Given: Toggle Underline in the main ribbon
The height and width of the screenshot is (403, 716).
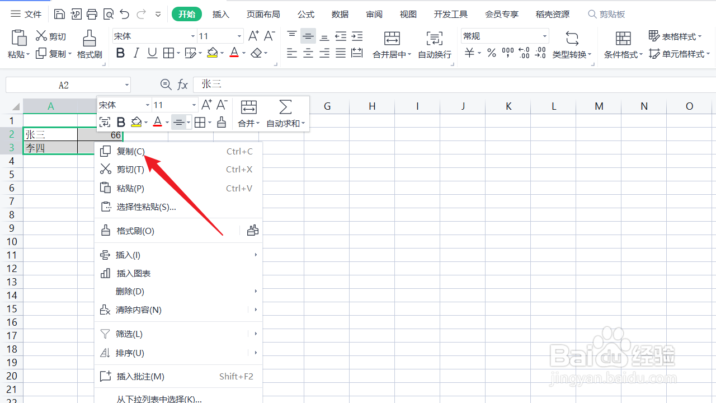Looking at the screenshot, I should click(152, 53).
